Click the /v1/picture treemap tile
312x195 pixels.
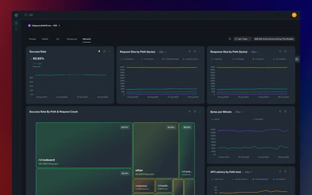pos(144,185)
